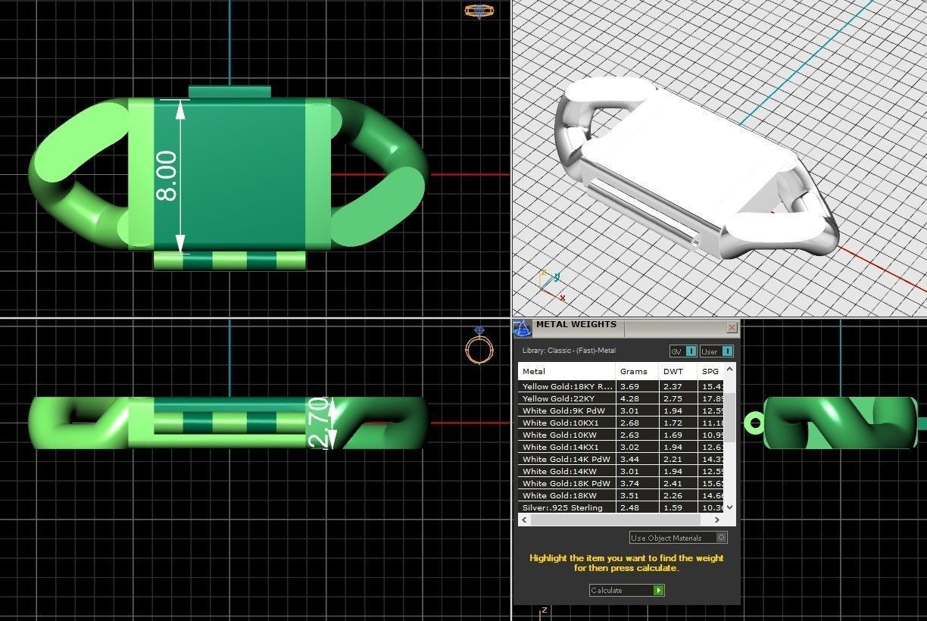This screenshot has width=927, height=621.
Task: Sort by the Metal column header
Action: [x=566, y=371]
